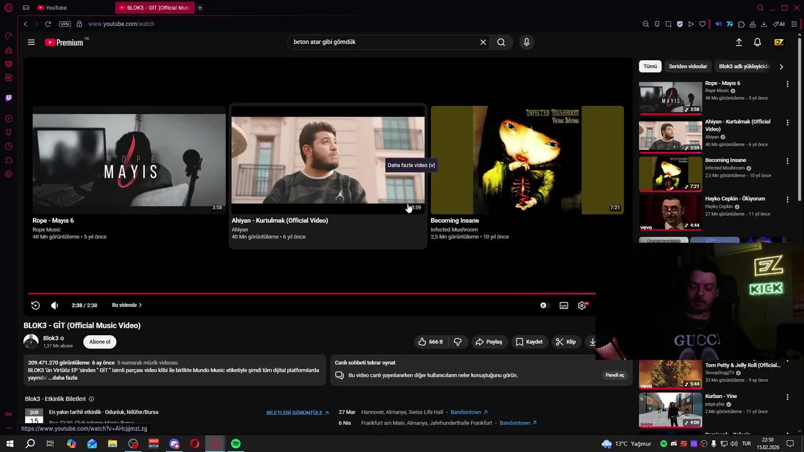Select the 'Tümü' filter chip
The width and height of the screenshot is (804, 452).
pyautogui.click(x=650, y=67)
